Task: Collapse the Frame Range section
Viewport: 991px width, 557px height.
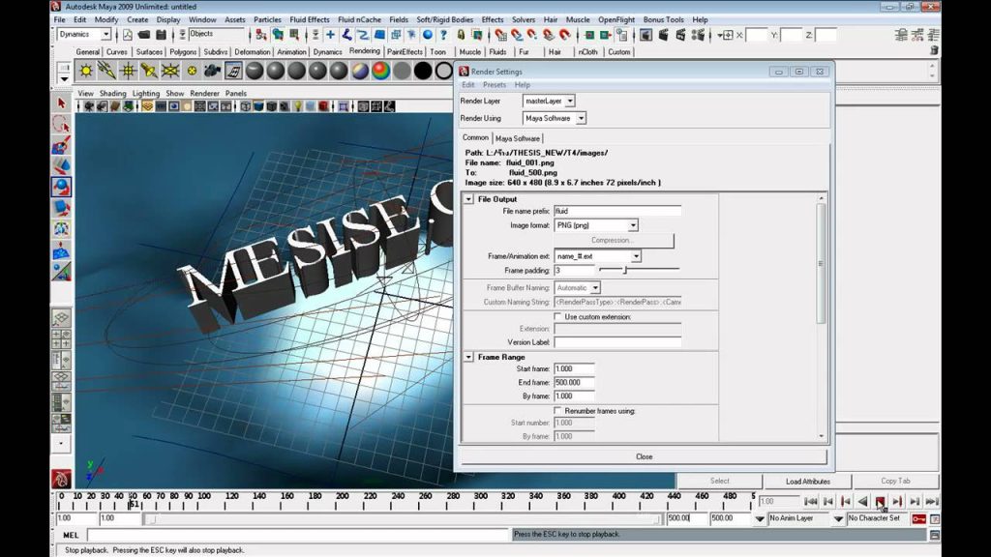Action: click(x=468, y=357)
